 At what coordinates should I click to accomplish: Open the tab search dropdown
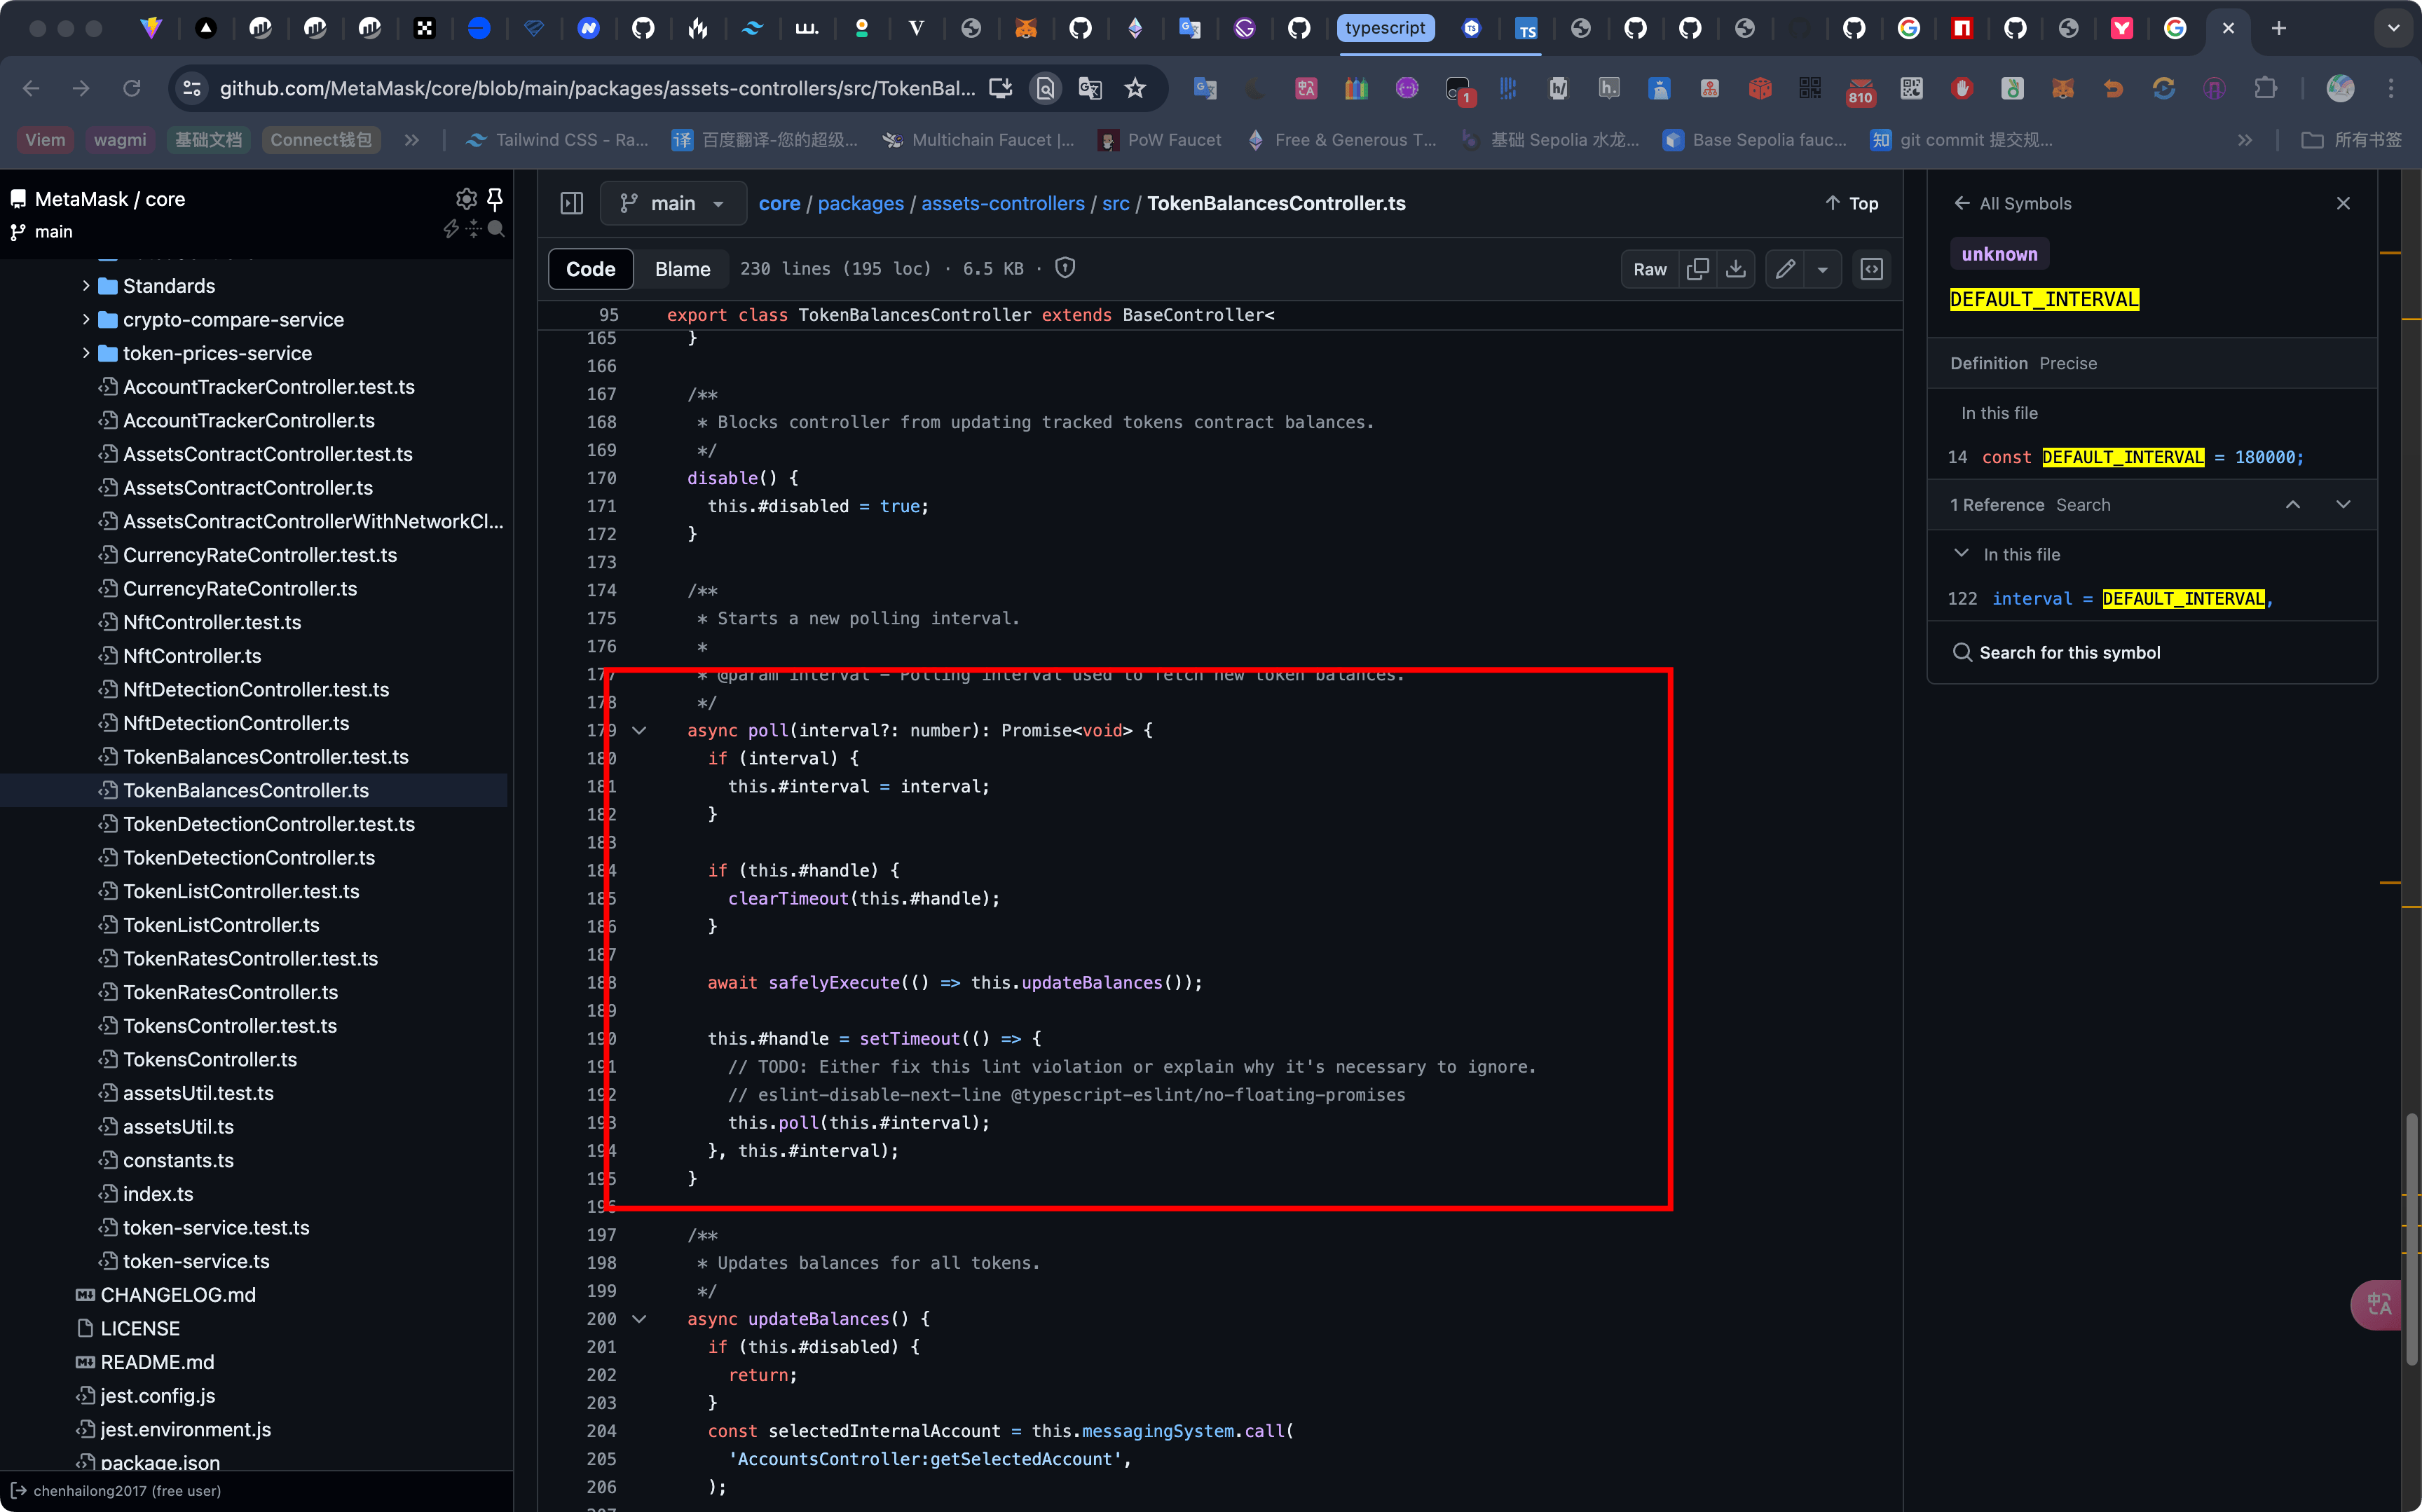[x=2393, y=29]
